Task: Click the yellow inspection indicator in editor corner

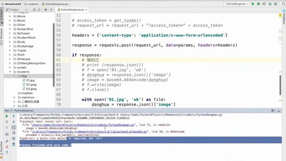Action: [280, 15]
